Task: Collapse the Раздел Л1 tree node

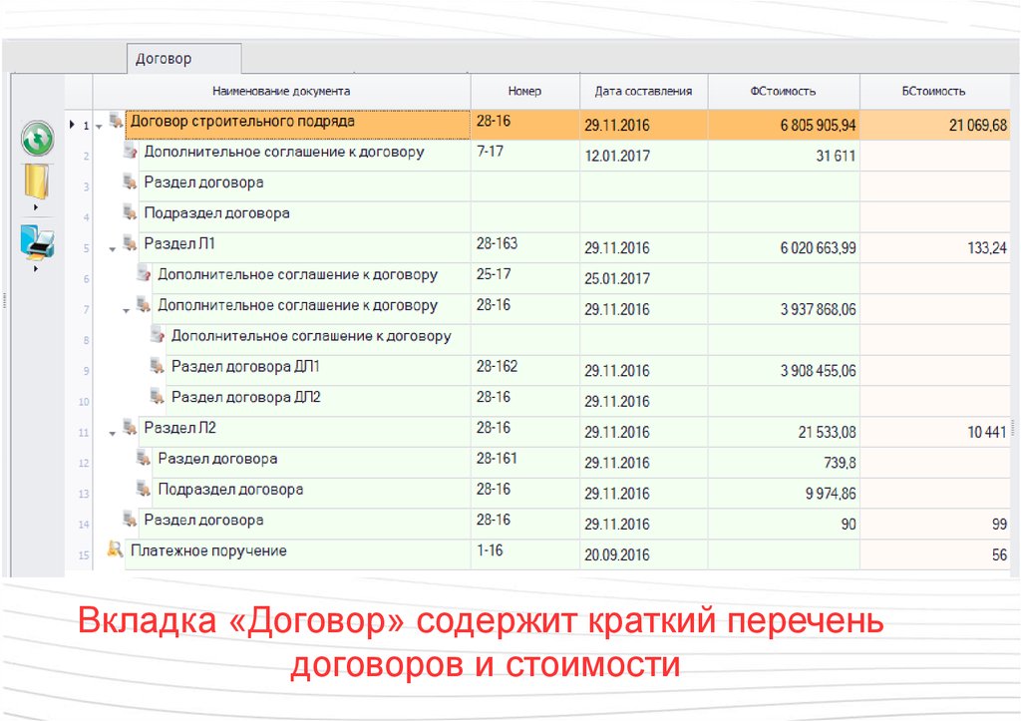Action: [113, 248]
